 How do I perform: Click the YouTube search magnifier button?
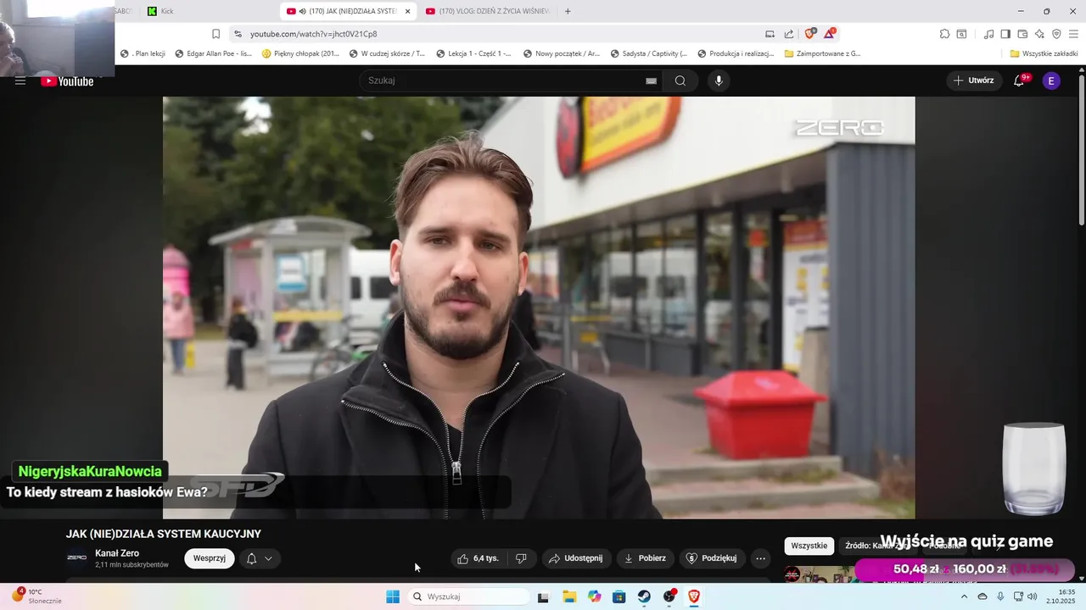coord(680,80)
